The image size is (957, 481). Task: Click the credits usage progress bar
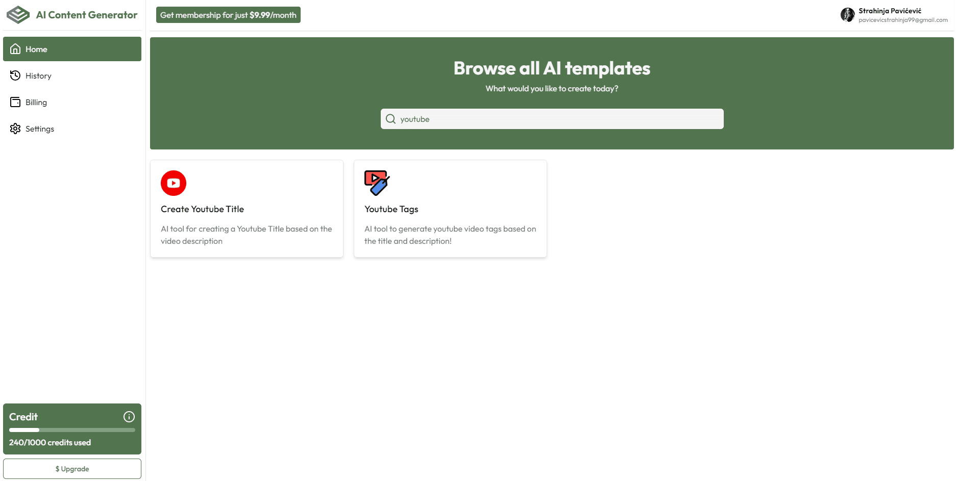point(72,430)
